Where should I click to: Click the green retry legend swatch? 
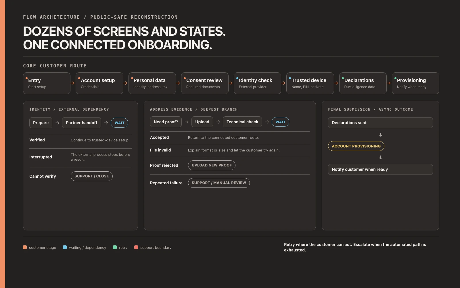pyautogui.click(x=115, y=247)
